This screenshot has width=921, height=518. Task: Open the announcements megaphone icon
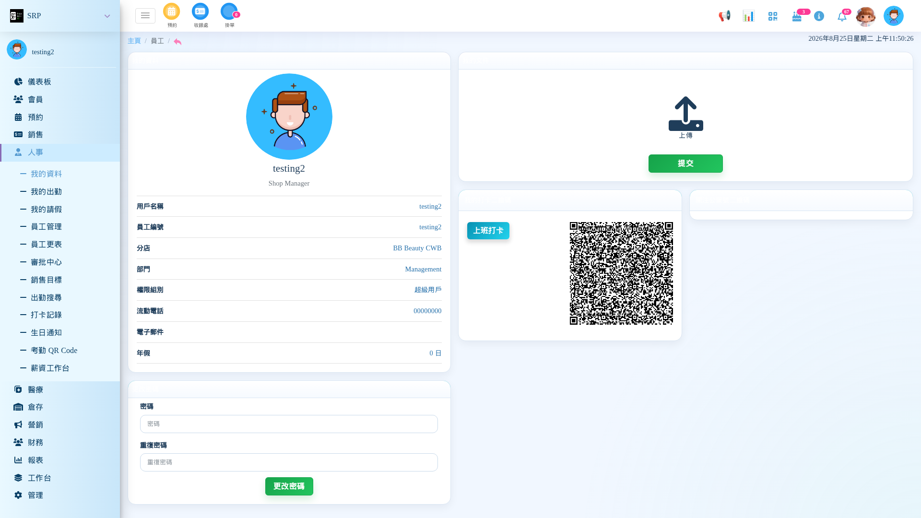tap(724, 16)
